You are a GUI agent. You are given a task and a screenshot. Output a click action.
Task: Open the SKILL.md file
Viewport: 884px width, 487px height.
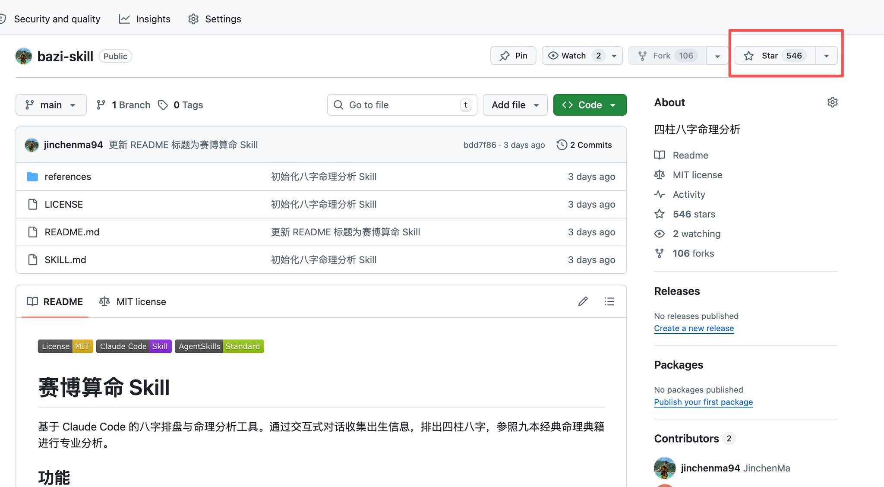(65, 259)
